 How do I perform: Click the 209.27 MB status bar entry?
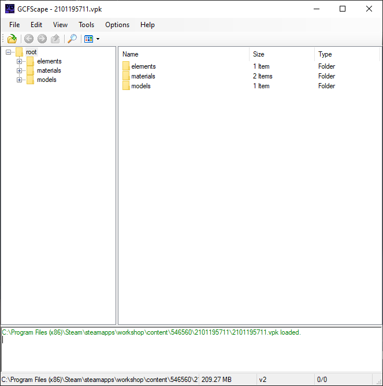point(217,380)
